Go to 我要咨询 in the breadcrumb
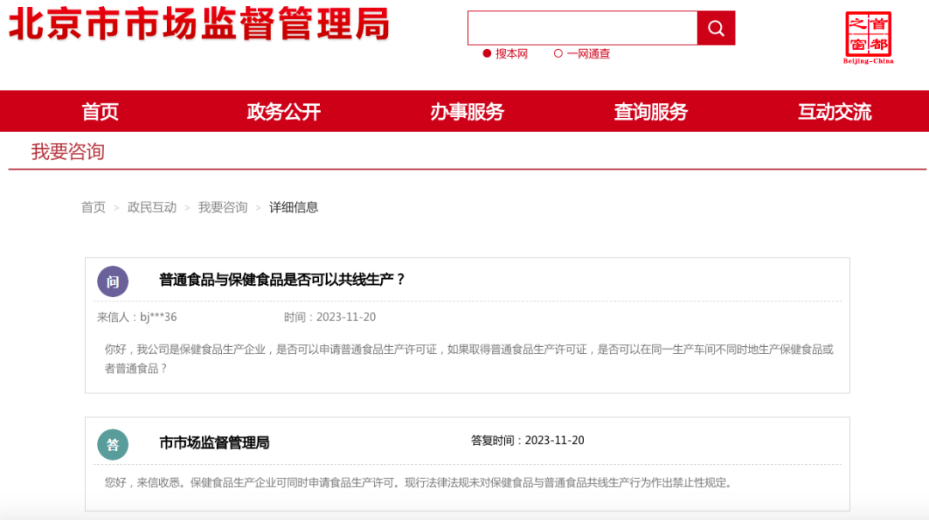 [x=223, y=207]
